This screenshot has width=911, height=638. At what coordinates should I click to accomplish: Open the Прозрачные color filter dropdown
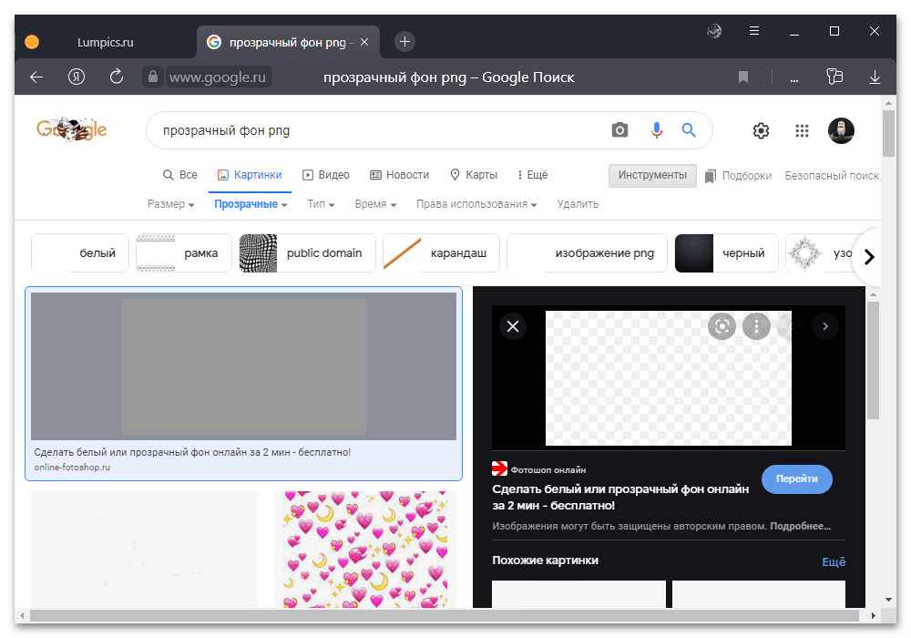click(x=251, y=204)
